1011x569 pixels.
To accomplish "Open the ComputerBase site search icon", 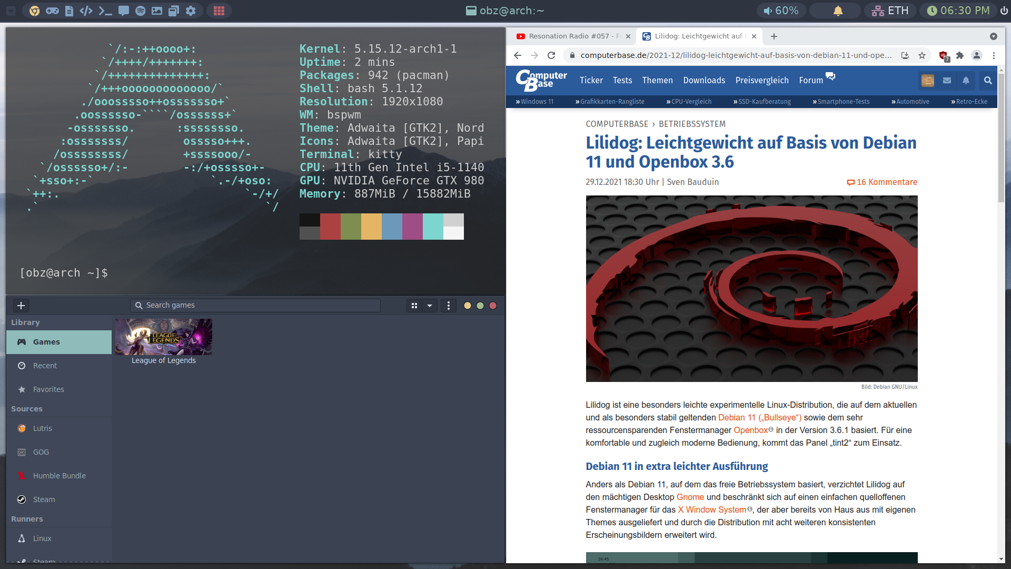I will pyautogui.click(x=988, y=81).
